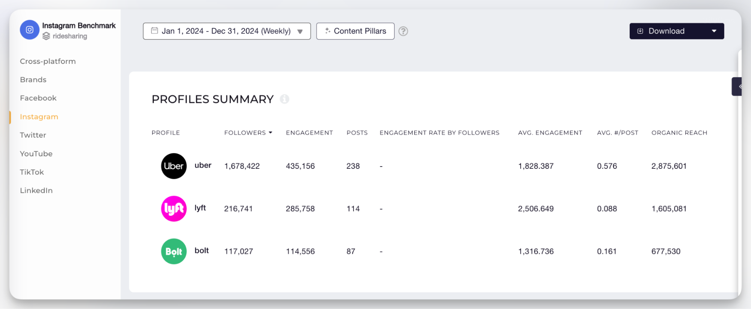
Task: Click the Bolt profile logo
Action: (x=174, y=251)
